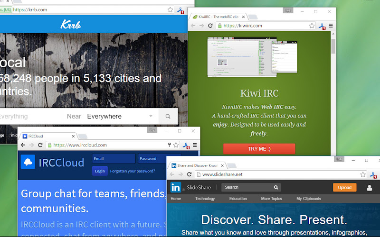Click the IRCCloud Email field
Screen dimensions: 380x237
(114, 159)
